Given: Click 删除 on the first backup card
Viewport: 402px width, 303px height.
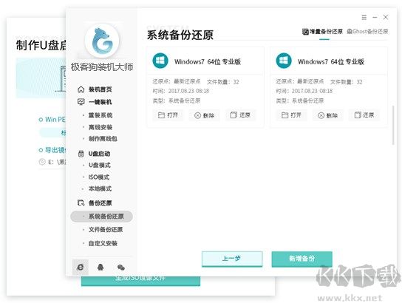Looking at the screenshot, I should 204,115.
